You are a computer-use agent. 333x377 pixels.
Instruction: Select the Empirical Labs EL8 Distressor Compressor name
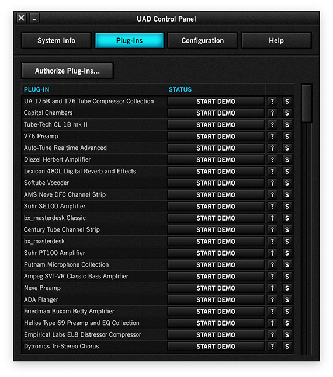[82, 334]
